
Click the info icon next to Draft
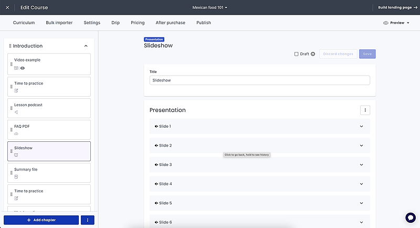pyautogui.click(x=313, y=54)
